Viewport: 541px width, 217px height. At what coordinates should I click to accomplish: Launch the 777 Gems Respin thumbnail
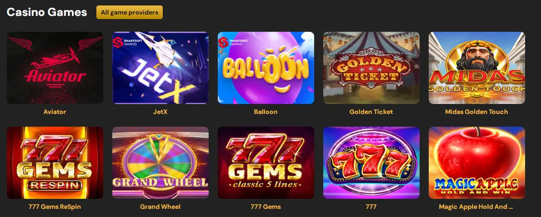coord(55,163)
